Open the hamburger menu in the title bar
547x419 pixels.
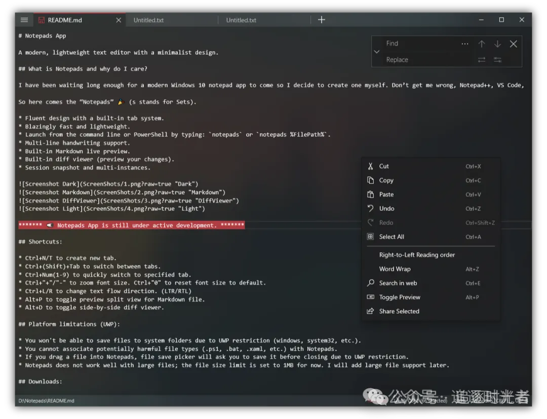coord(24,20)
